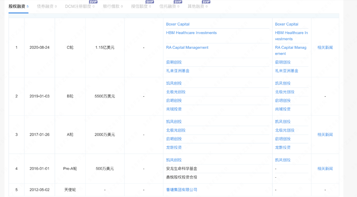
Task: Open 启明创投 in B轮 row's wide column
Action: pyautogui.click(x=174, y=101)
